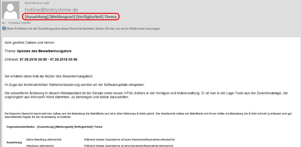This screenshot has height=147, width=301.
Task: Click the row label 'Auswirkung' in the table
Action: click(14, 143)
